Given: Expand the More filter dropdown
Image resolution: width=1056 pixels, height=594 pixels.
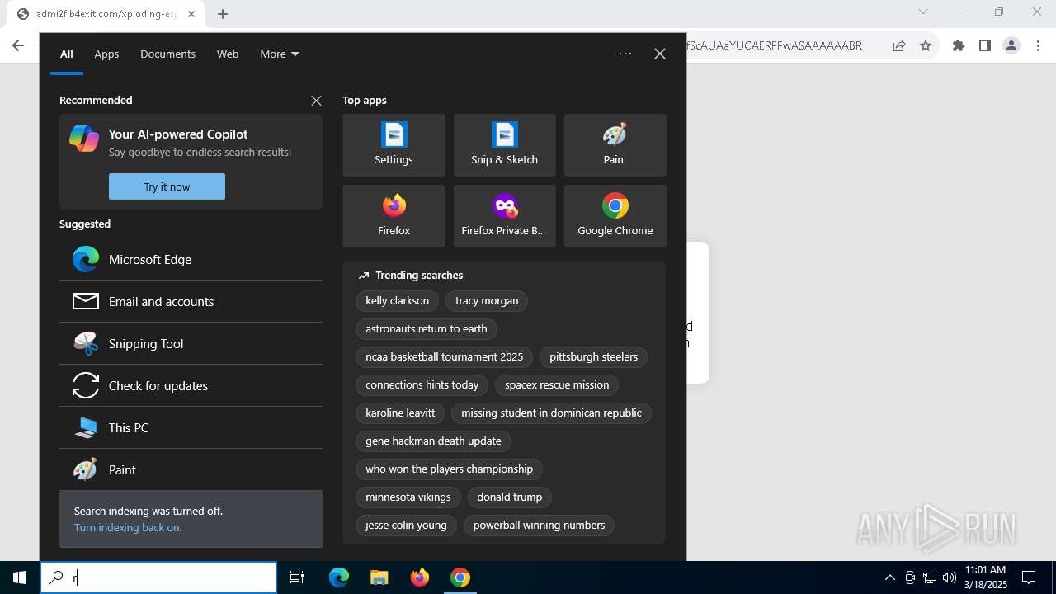Looking at the screenshot, I should [x=280, y=54].
